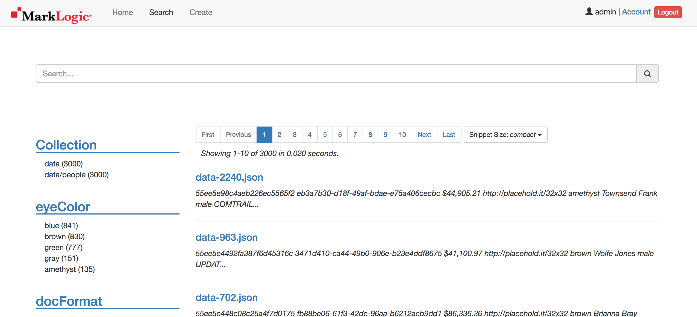Click the magnifier search button
Viewport: 697px width, 317px height.
tap(647, 74)
